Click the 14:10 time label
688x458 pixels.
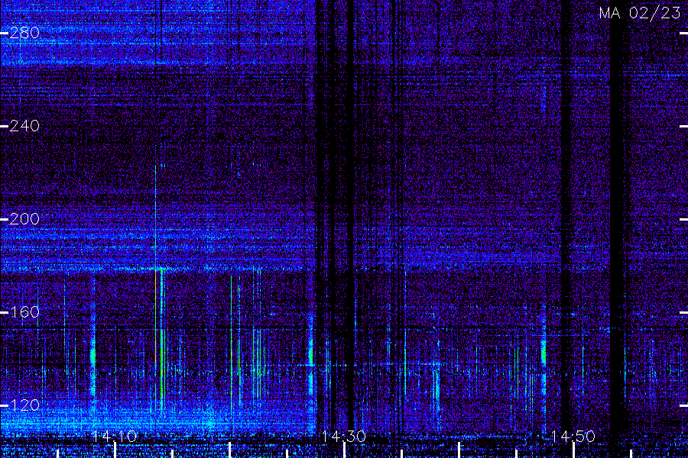click(x=115, y=437)
